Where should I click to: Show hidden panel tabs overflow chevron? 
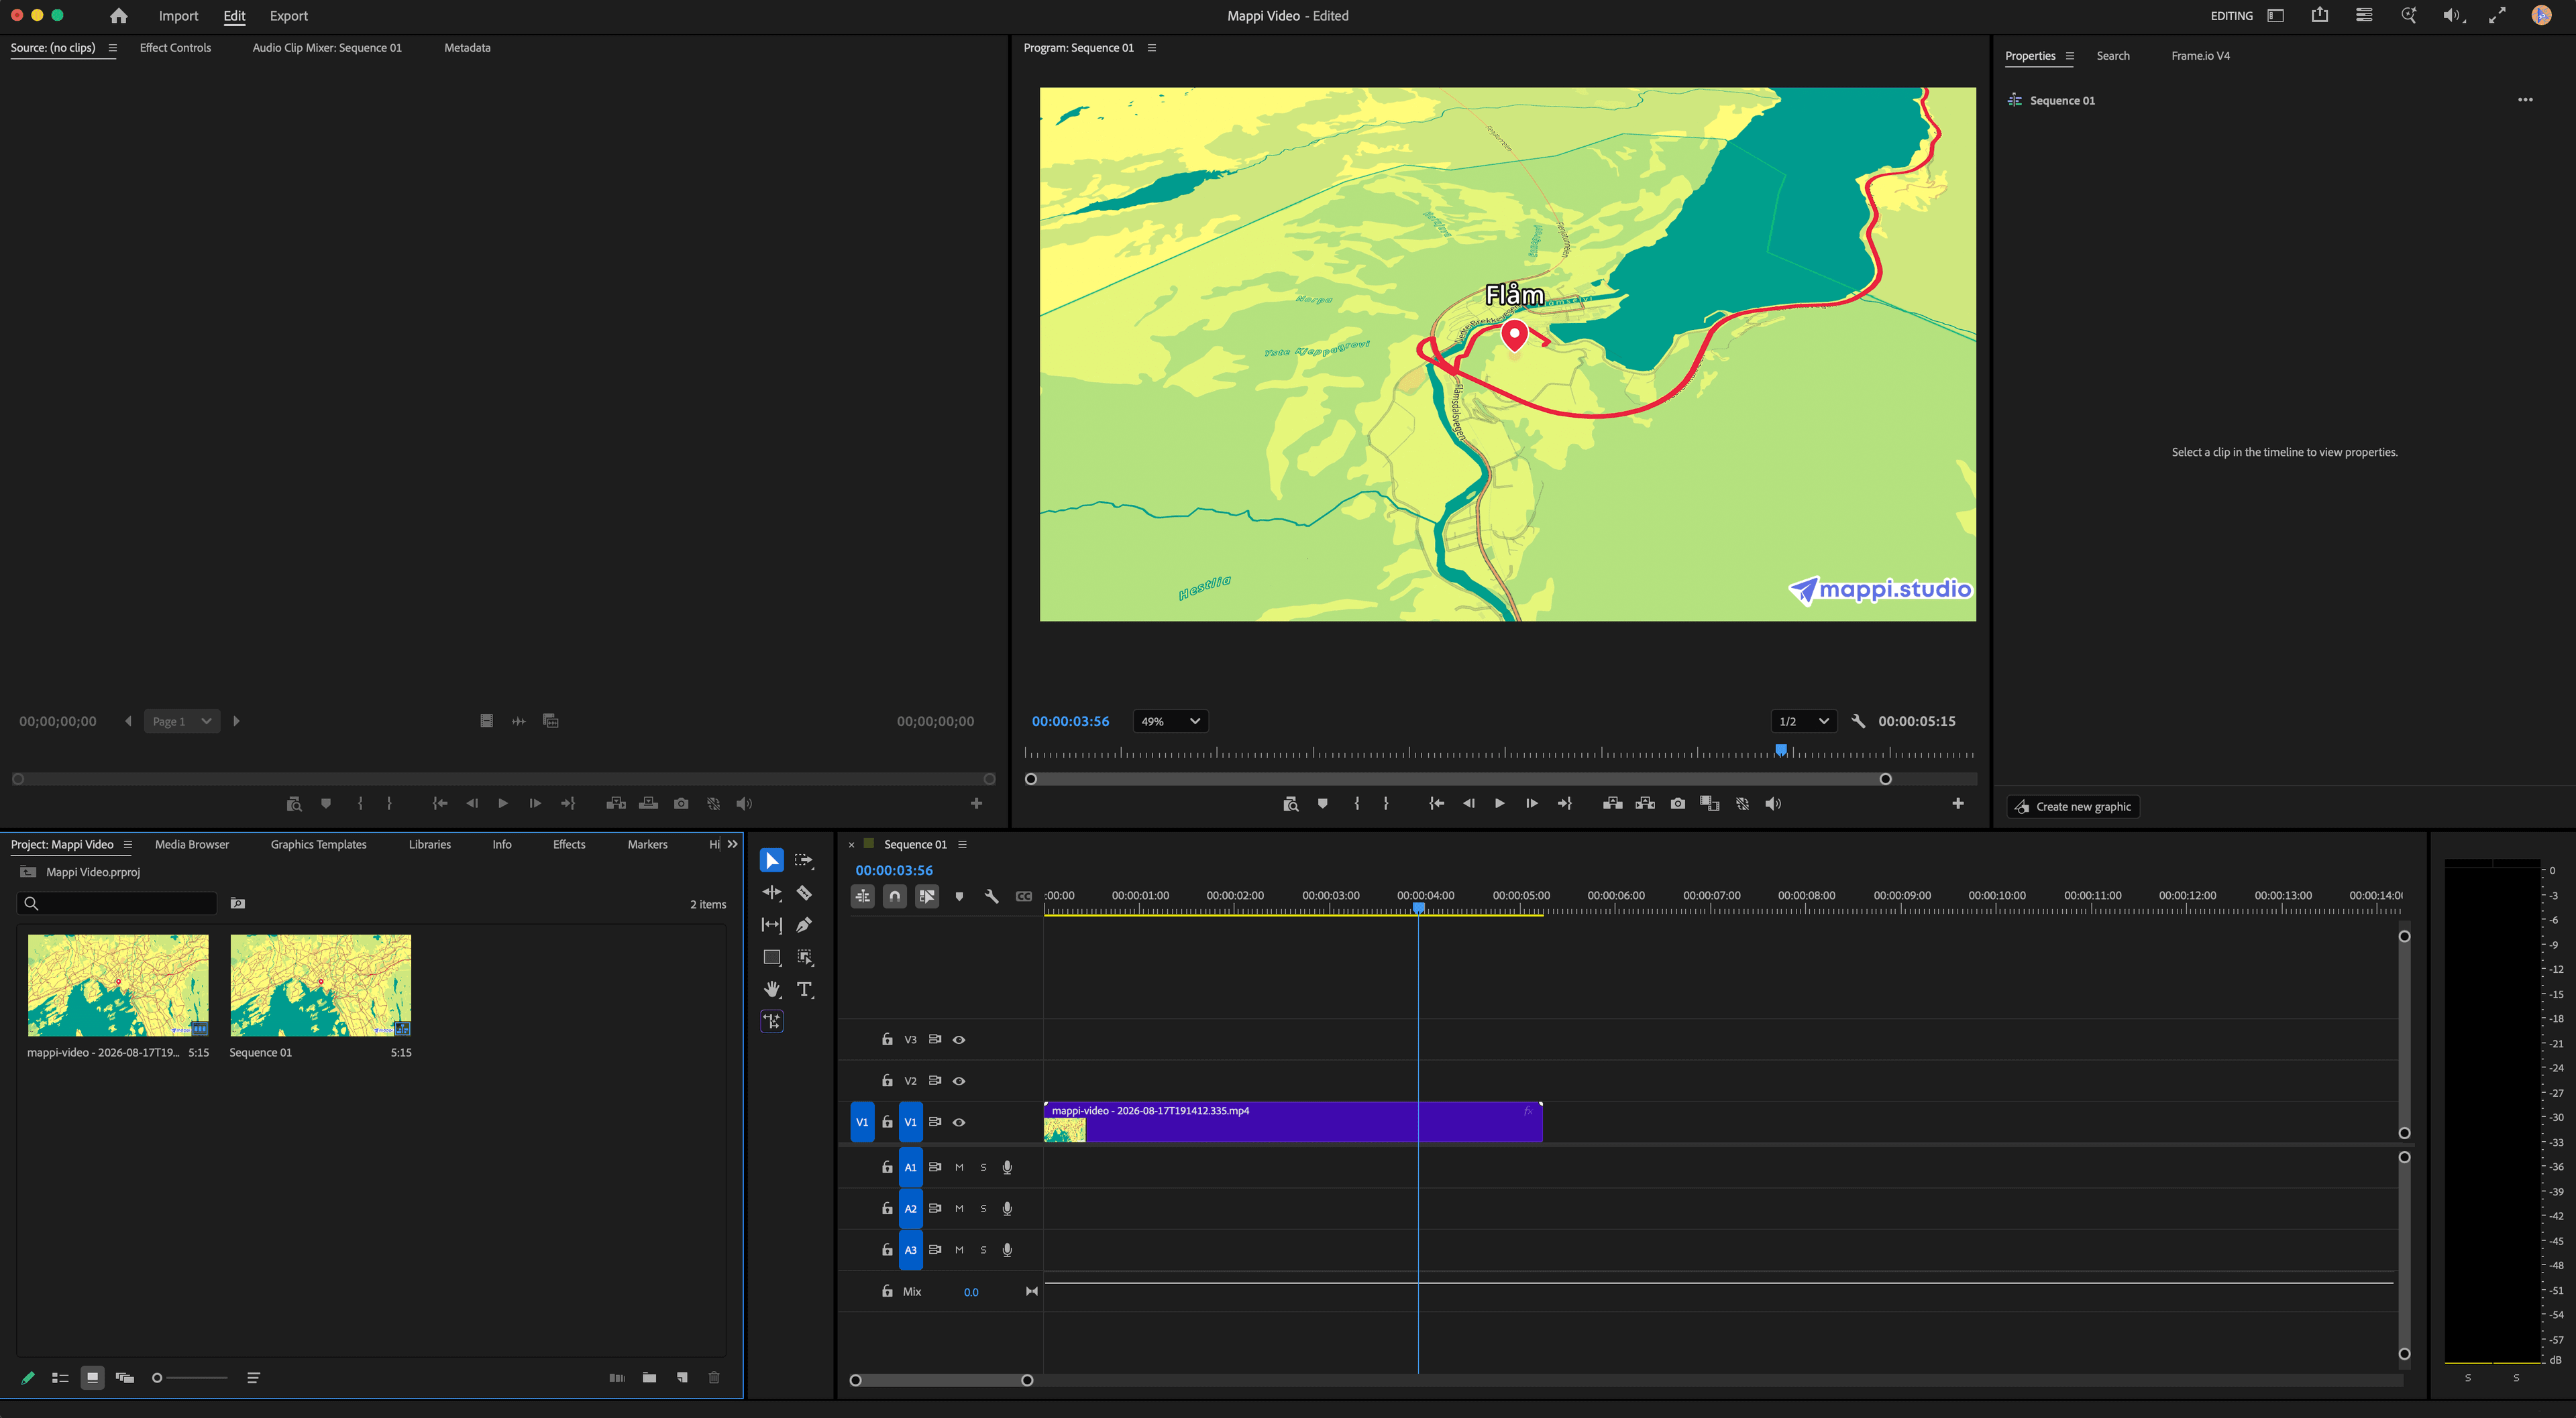732,844
